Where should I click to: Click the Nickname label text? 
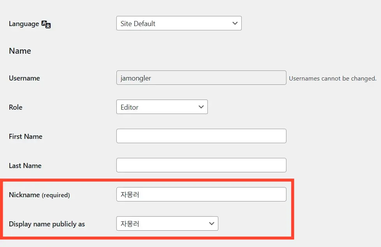24,195
